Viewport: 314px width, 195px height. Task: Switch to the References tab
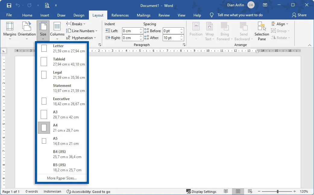click(x=120, y=15)
